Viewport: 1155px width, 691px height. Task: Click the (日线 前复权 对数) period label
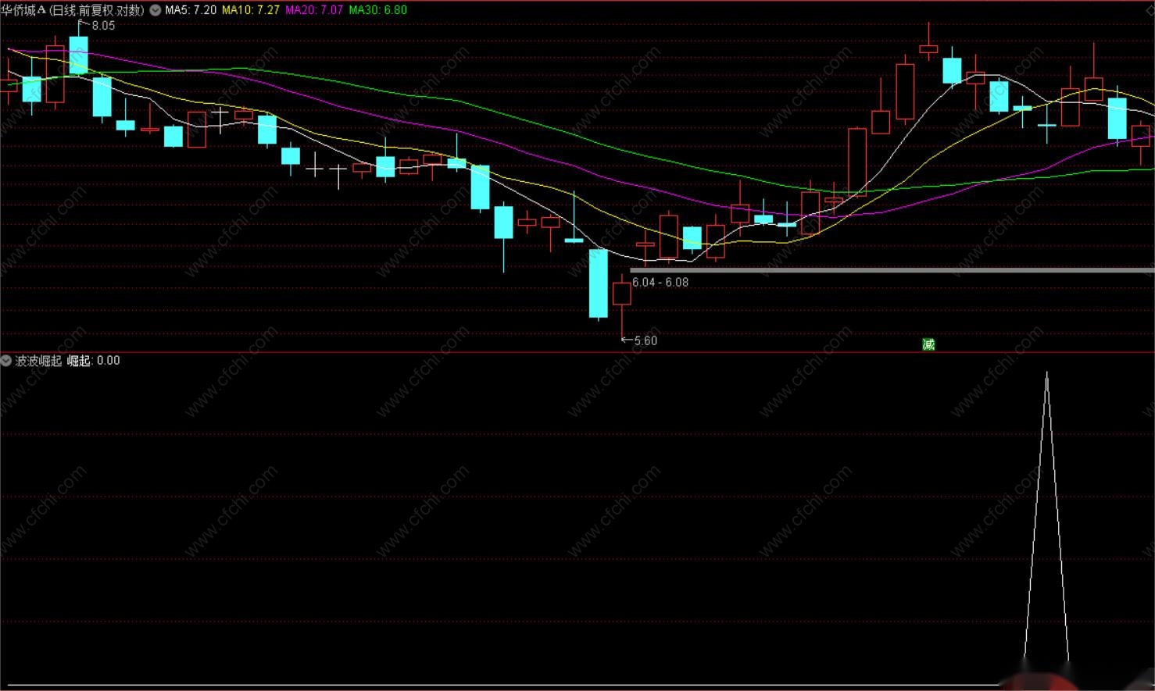[98, 10]
